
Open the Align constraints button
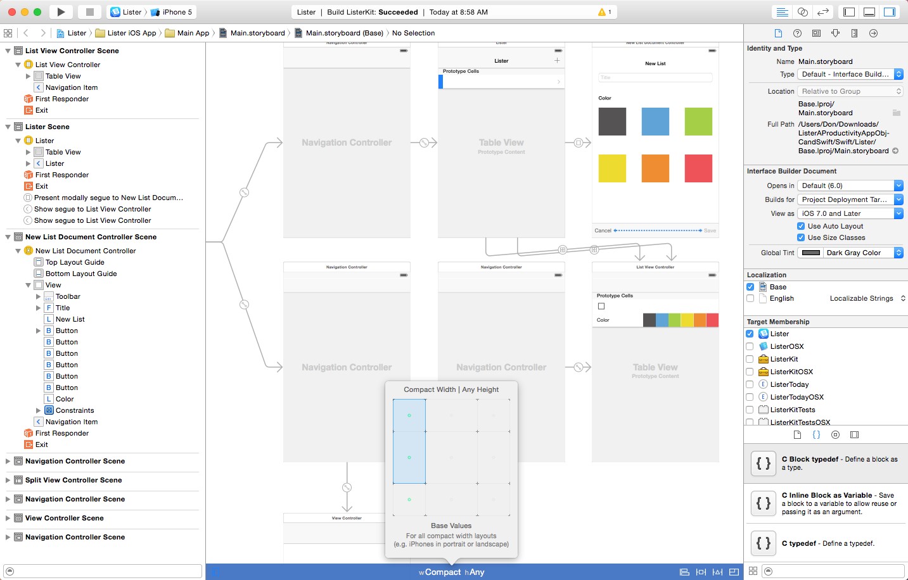pos(684,572)
